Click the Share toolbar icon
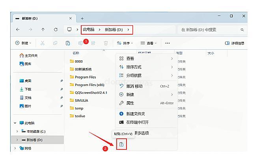 pos(93,43)
